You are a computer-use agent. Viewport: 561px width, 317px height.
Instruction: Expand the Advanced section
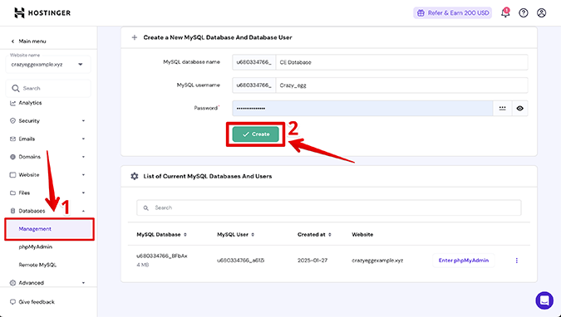[83, 283]
